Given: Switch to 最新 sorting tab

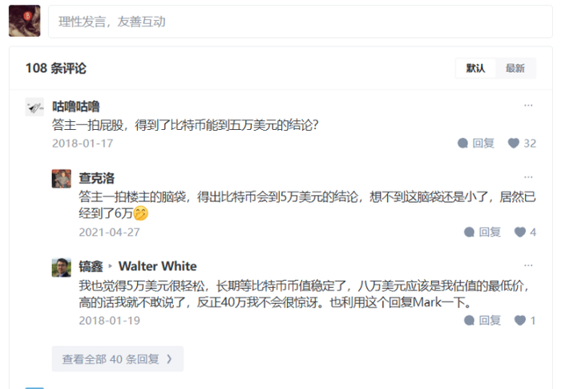Looking at the screenshot, I should pos(515,68).
